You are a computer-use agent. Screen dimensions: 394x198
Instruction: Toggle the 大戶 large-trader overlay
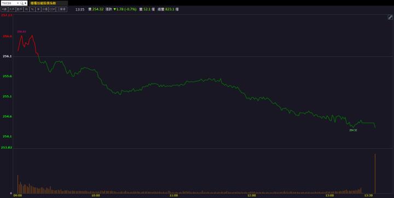(x=12, y=9)
